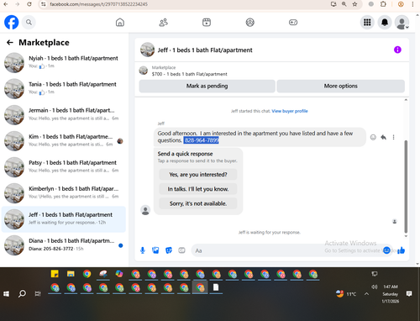Open more menu for Jeff's message
420x321 pixels.
pos(393,137)
